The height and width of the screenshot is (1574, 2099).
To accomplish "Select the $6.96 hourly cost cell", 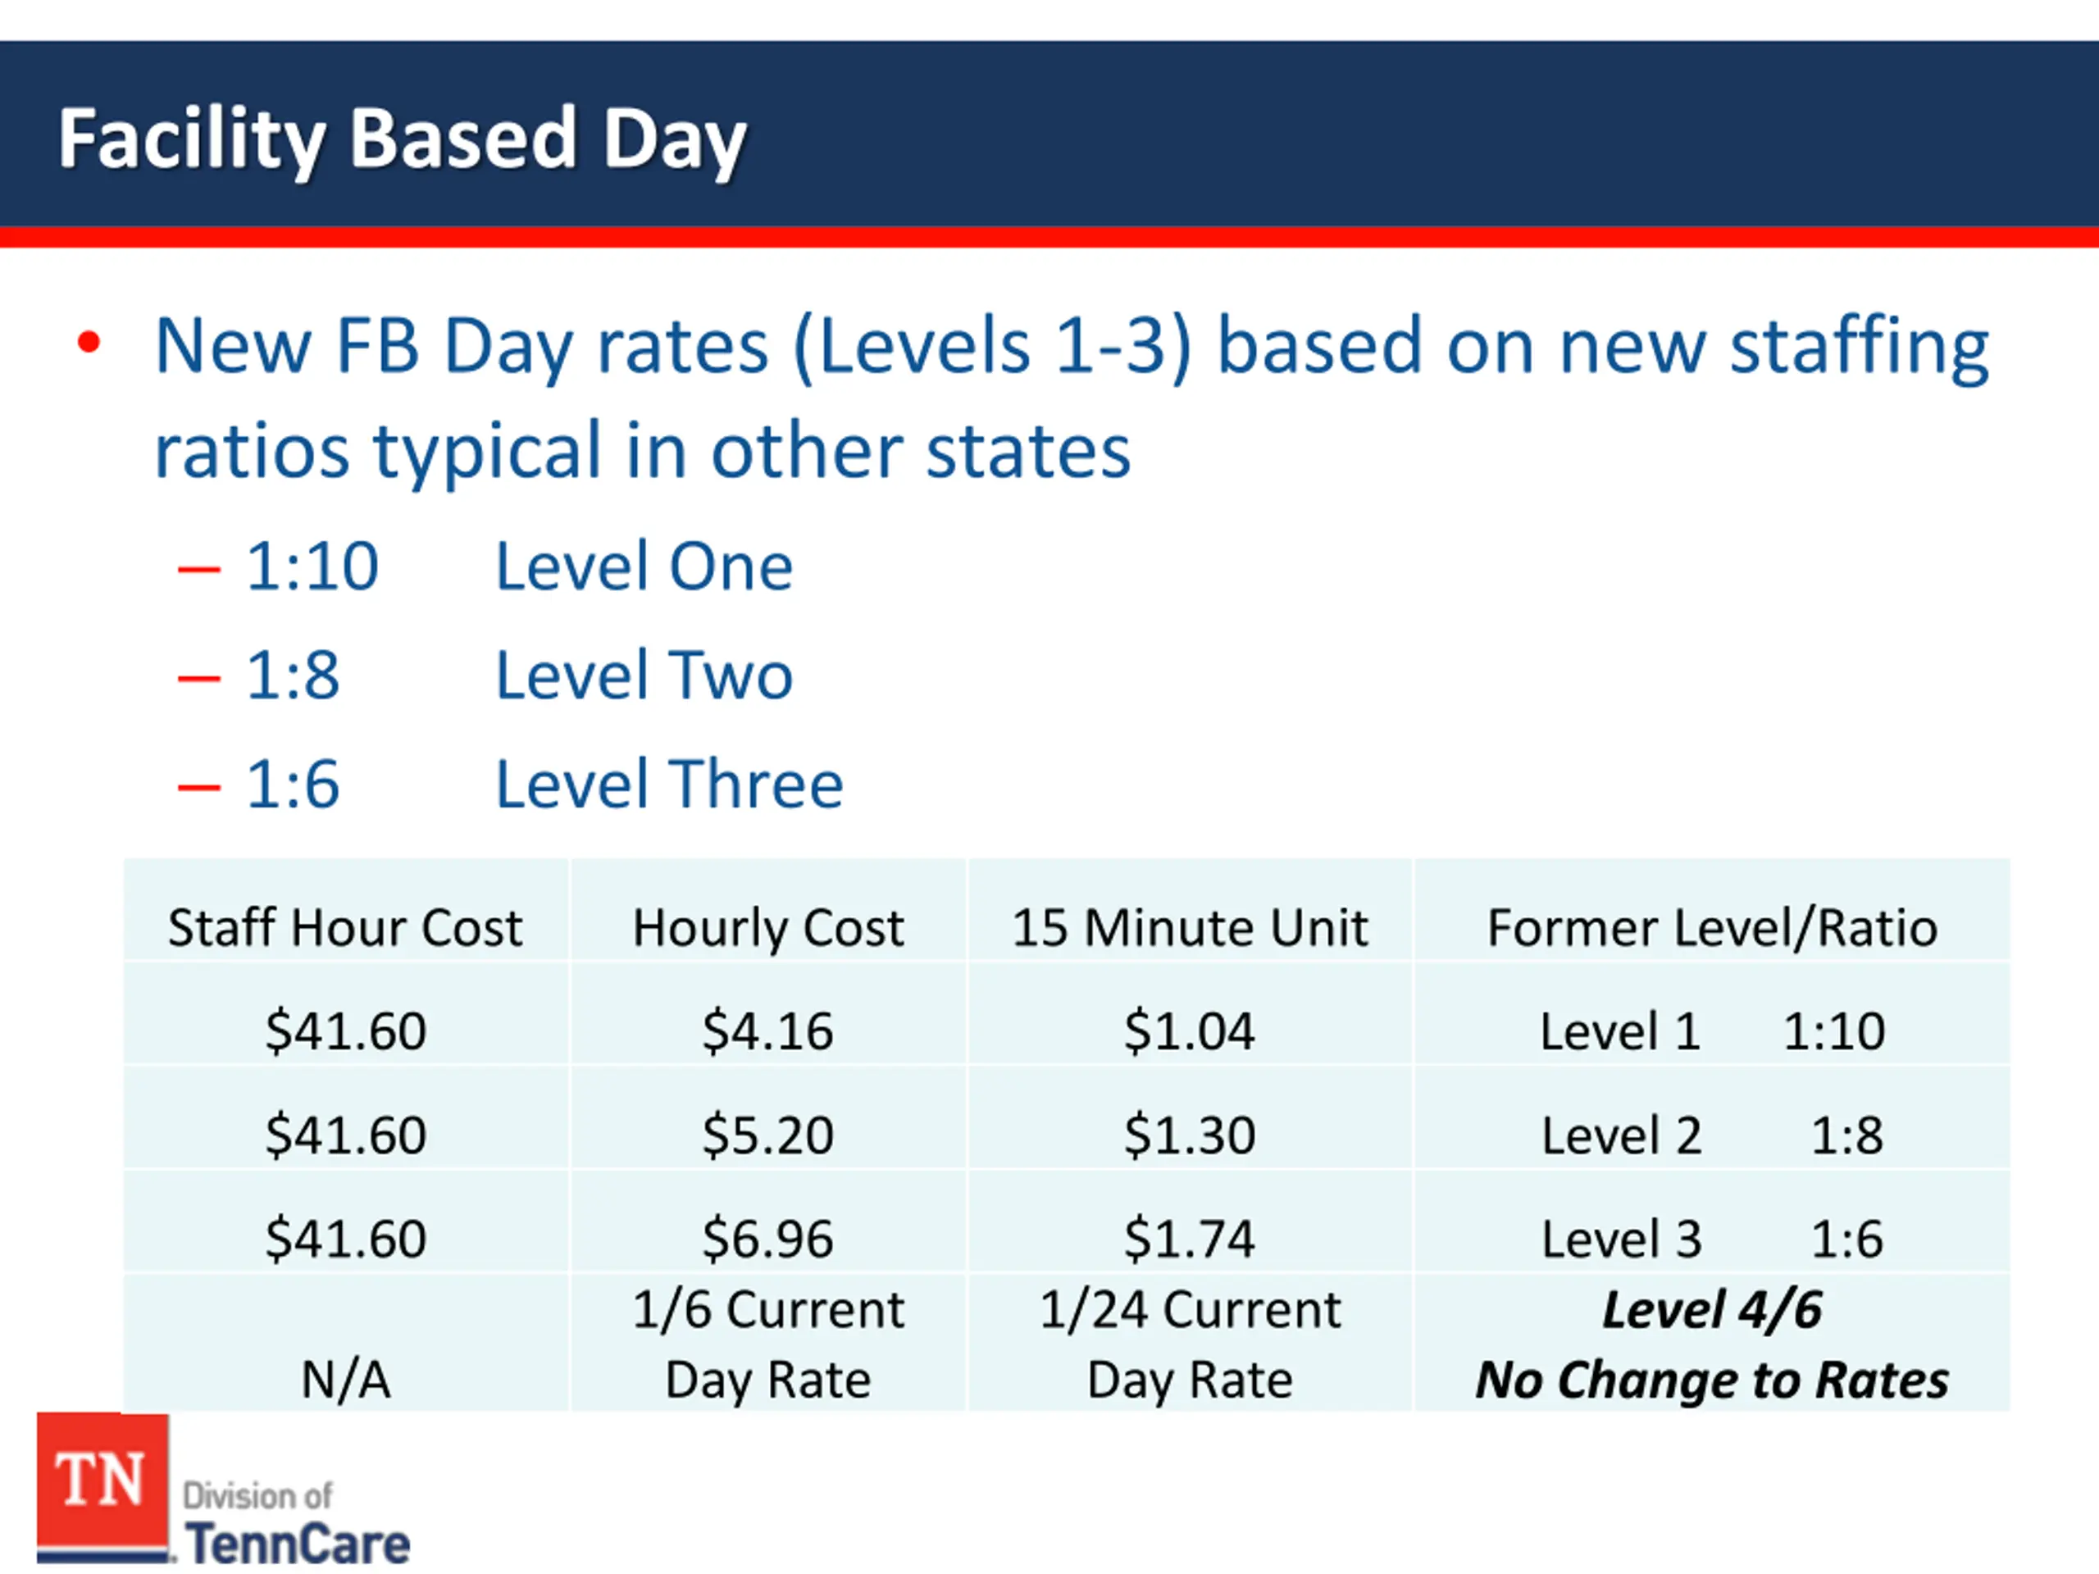I will [768, 1238].
